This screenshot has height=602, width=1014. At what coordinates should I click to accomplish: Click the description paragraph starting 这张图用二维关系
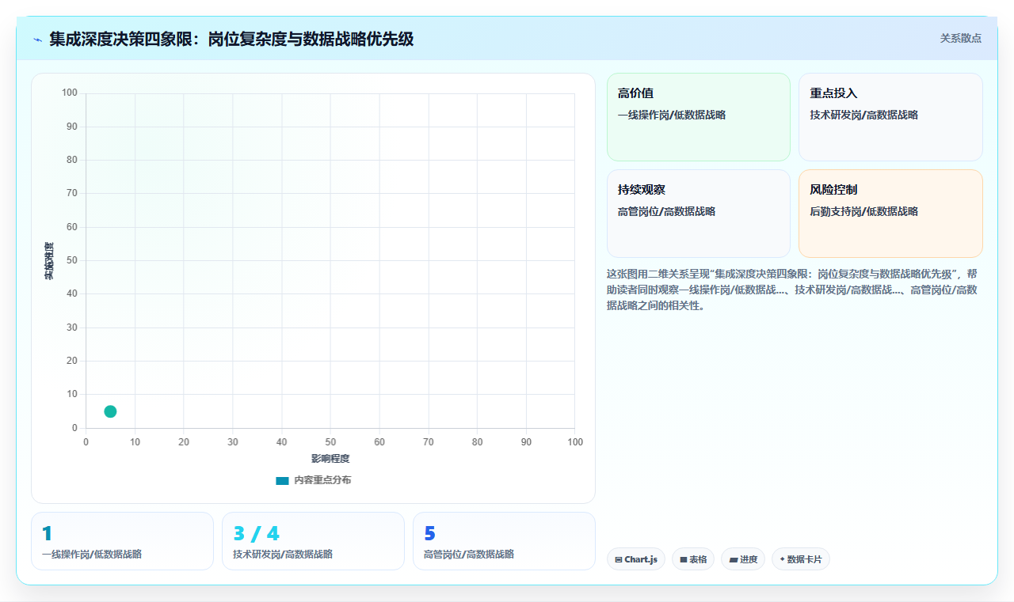coord(794,290)
